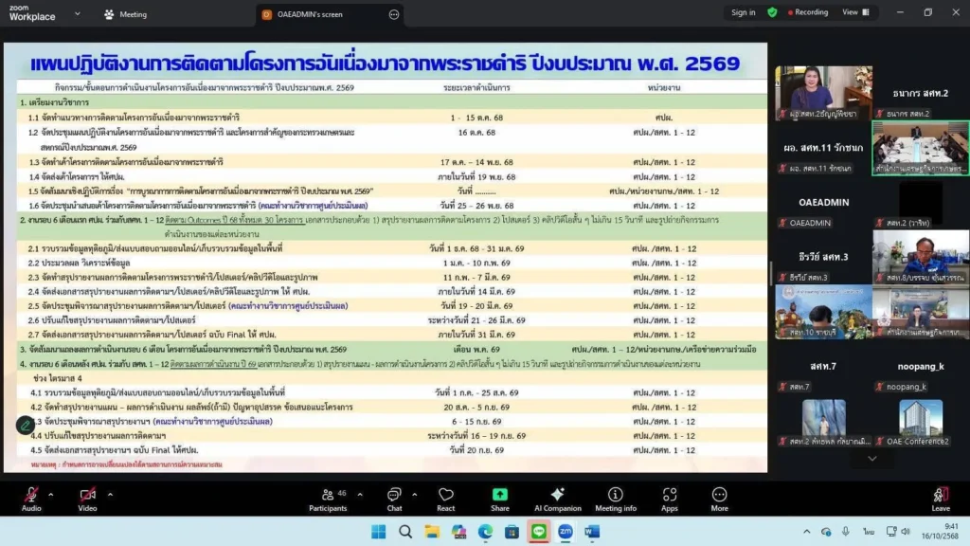Click the Sign in button
This screenshot has width=970, height=546.
744,12
